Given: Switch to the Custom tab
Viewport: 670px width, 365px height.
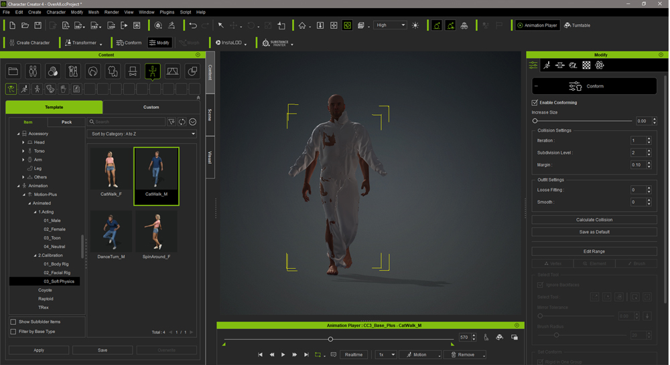Looking at the screenshot, I should (151, 107).
